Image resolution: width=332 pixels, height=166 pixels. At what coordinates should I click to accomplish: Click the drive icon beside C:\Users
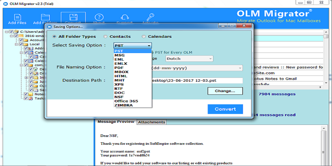(16, 32)
